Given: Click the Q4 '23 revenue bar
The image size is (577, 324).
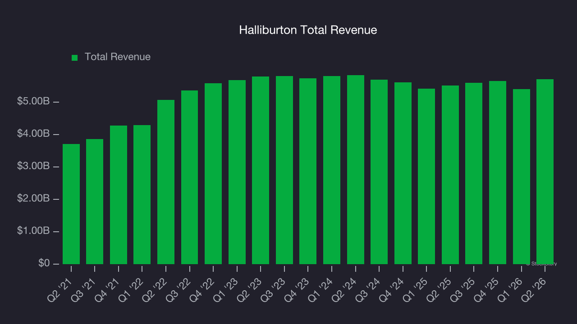Looking at the screenshot, I should (308, 171).
